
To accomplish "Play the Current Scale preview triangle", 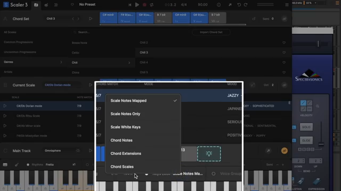I will pos(91,85).
